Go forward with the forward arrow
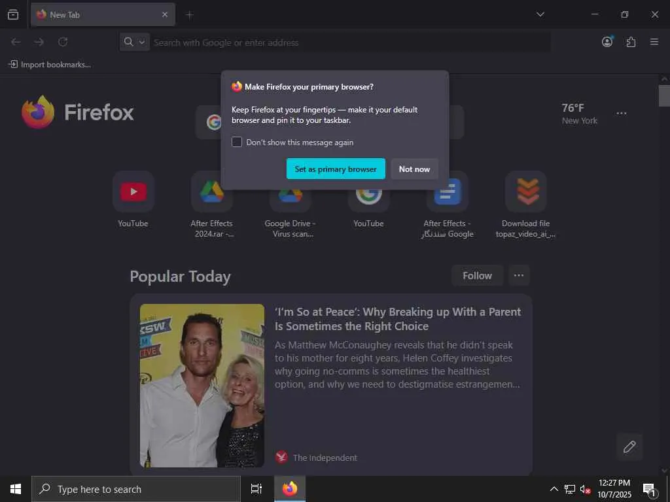Screen dimensions: 670x502 39,42
